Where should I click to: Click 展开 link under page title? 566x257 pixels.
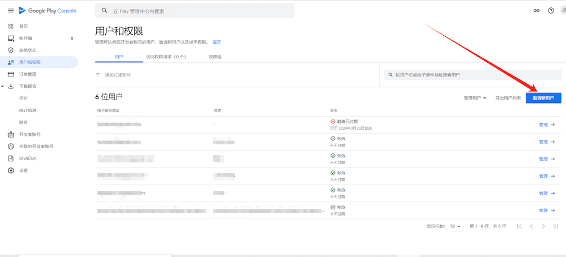tap(217, 42)
